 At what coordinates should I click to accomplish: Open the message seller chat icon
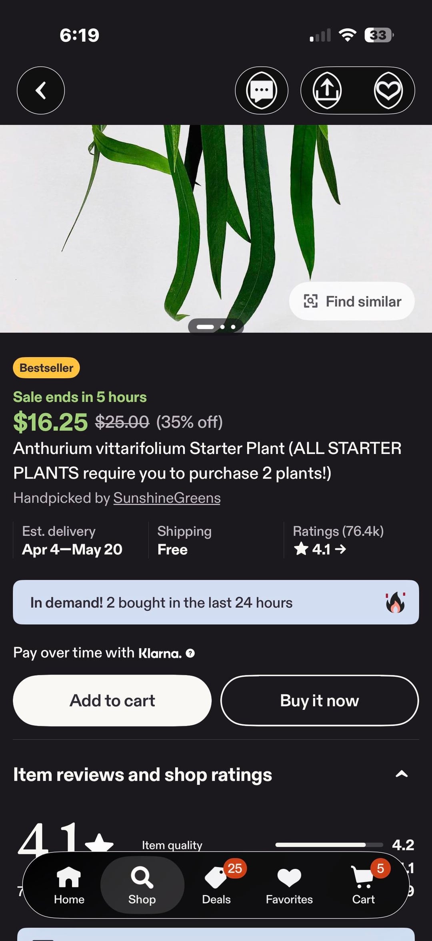pyautogui.click(x=262, y=91)
